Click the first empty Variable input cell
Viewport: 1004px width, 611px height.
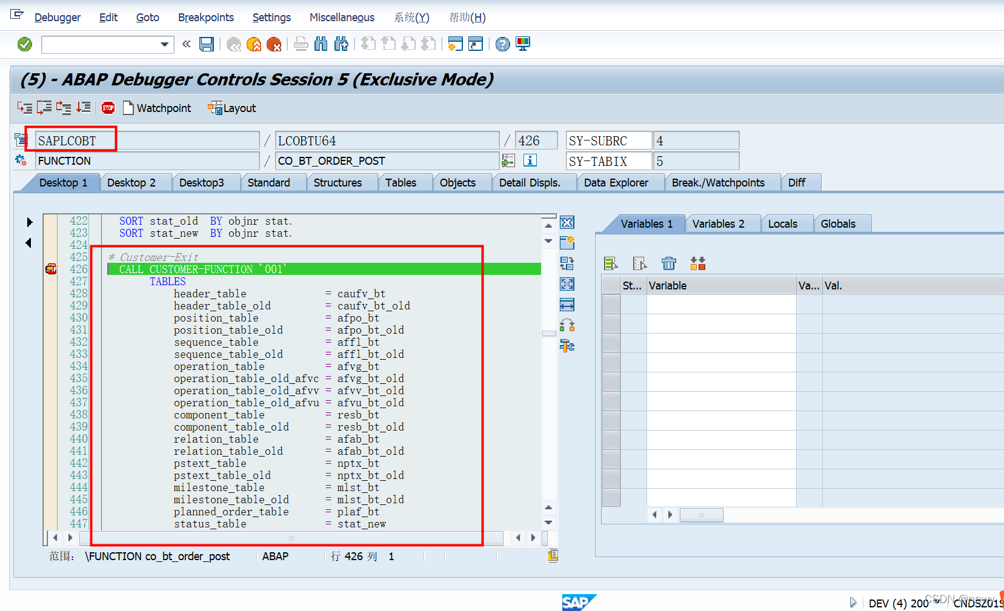(721, 304)
